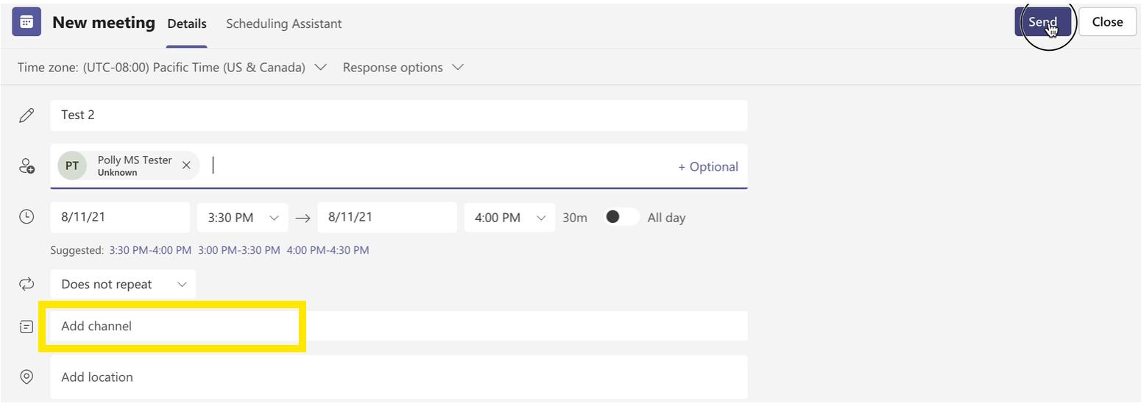Click the add attendees person icon

pyautogui.click(x=27, y=166)
